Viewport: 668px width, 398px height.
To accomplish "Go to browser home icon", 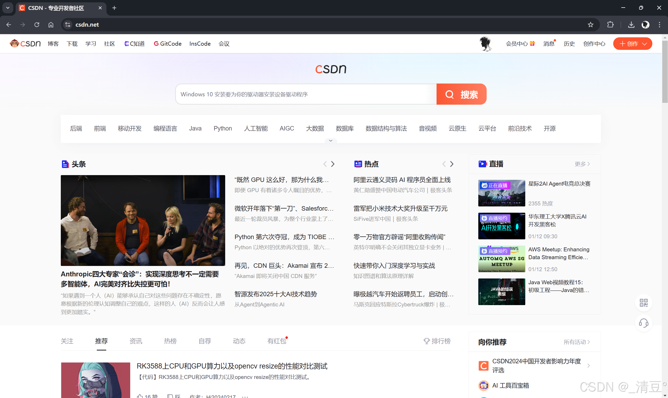I will pos(51,25).
